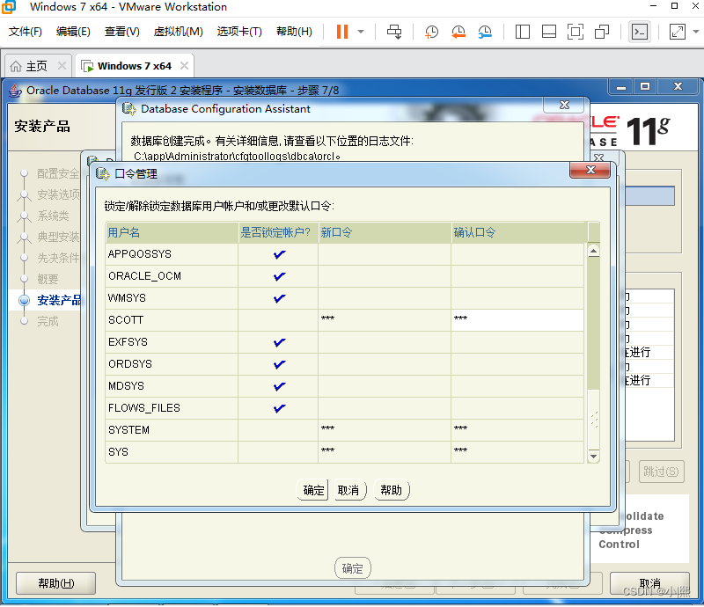
Task: Select 安装产品 step in installer sidebar
Action: tap(59, 300)
